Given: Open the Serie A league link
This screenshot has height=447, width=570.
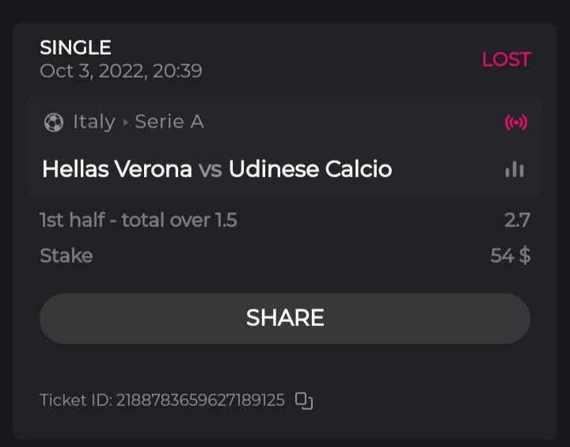Looking at the screenshot, I should pos(169,122).
